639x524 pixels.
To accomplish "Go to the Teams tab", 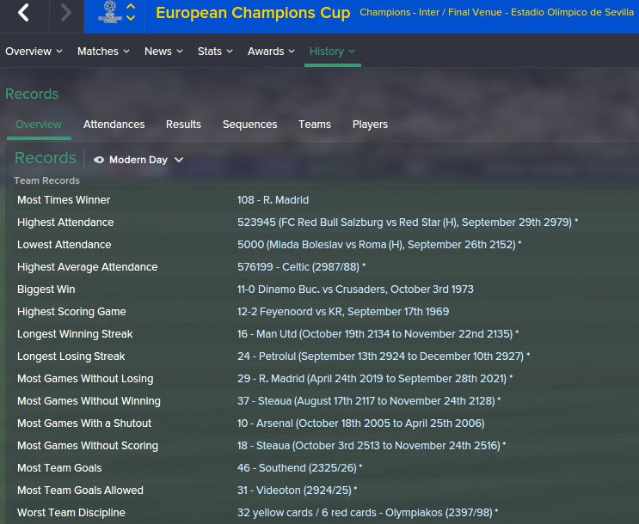I will [x=315, y=125].
